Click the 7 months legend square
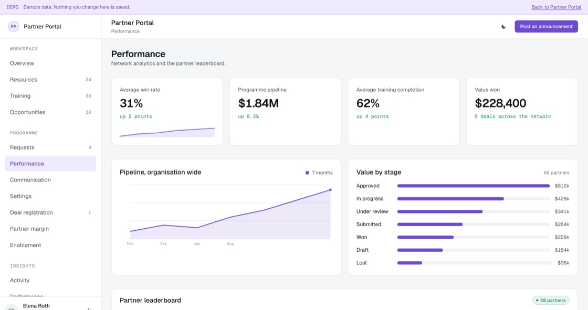Screen dimensions: 588x310 (x=307, y=173)
